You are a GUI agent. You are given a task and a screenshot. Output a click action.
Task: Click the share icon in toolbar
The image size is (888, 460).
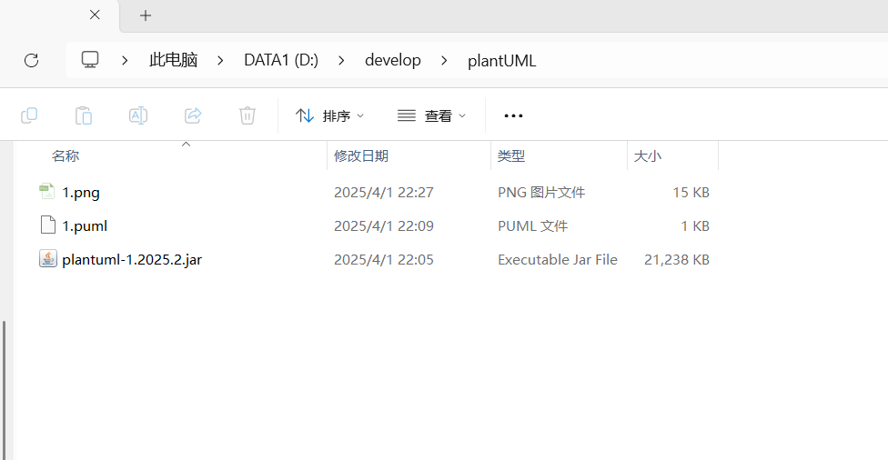(193, 115)
